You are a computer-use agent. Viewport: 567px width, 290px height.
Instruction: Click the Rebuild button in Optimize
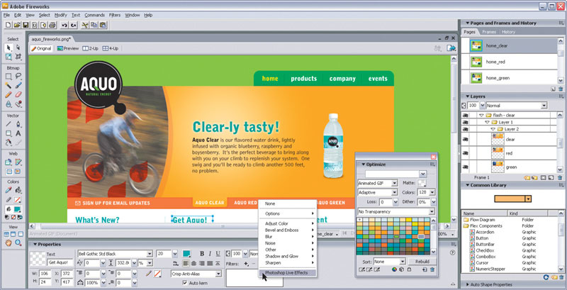[x=422, y=262]
